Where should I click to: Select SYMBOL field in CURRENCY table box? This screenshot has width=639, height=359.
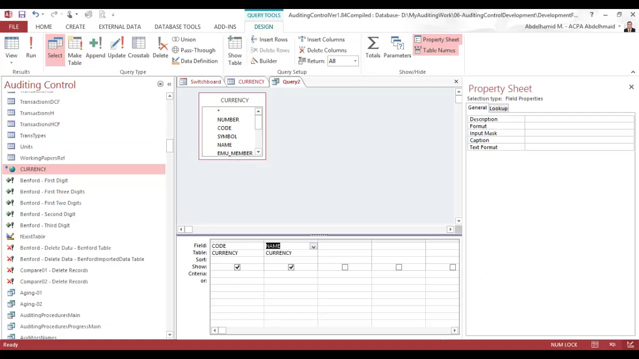pos(227,136)
